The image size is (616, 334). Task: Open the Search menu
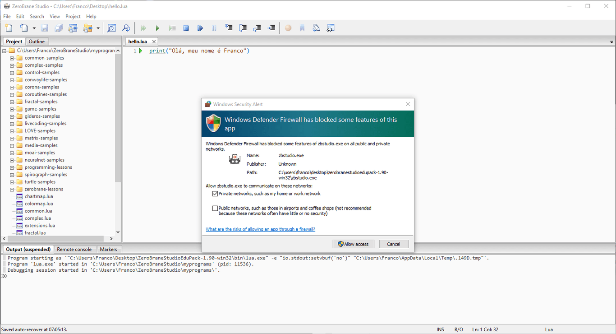pyautogui.click(x=37, y=16)
